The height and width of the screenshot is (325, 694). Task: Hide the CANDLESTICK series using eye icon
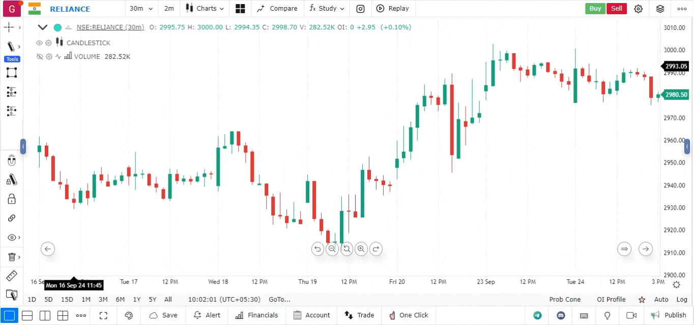(x=39, y=43)
